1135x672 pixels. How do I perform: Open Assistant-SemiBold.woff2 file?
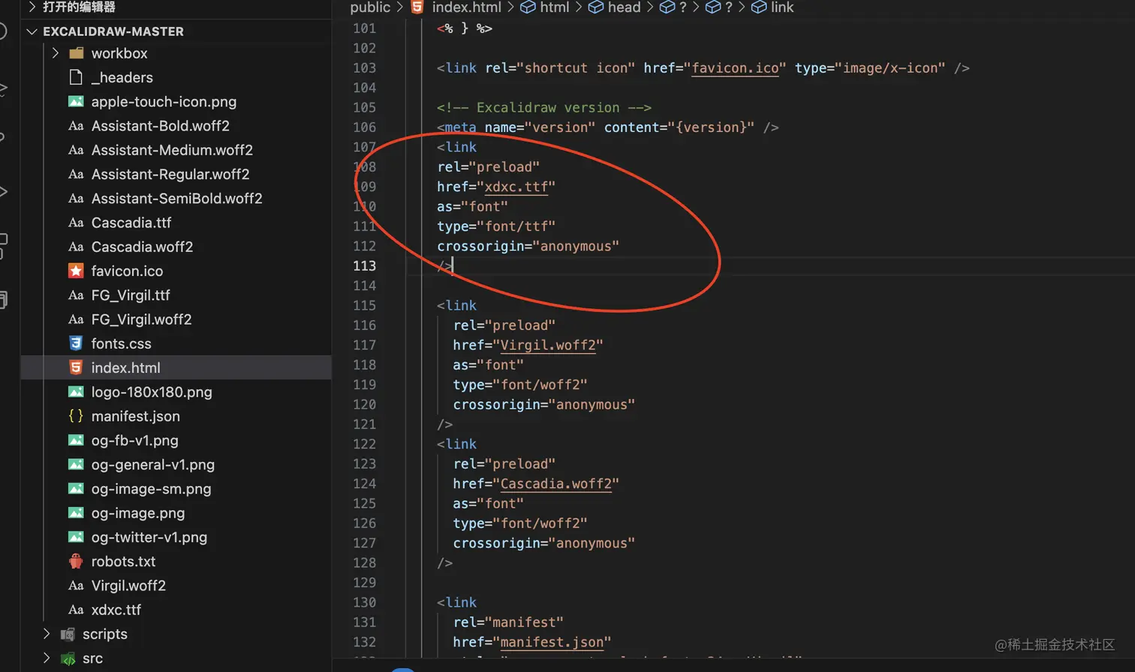(177, 198)
